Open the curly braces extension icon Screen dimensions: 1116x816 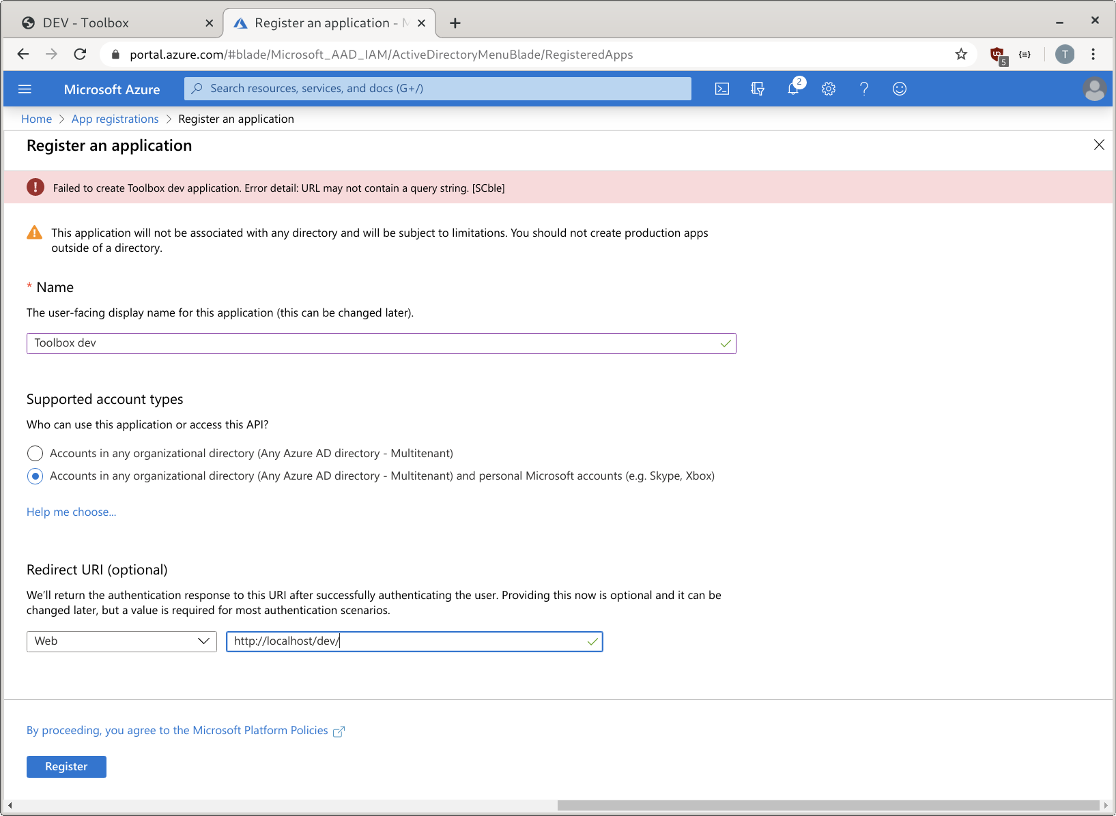pos(1025,54)
